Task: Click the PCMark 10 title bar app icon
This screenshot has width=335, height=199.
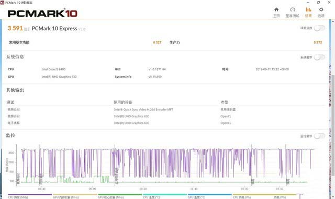Action: (x=2, y=3)
